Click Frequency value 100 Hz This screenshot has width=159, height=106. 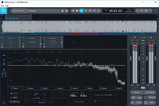73,96
